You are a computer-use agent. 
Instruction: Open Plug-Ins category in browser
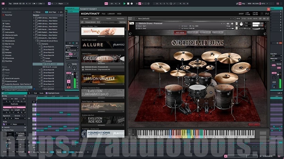tap(8, 47)
